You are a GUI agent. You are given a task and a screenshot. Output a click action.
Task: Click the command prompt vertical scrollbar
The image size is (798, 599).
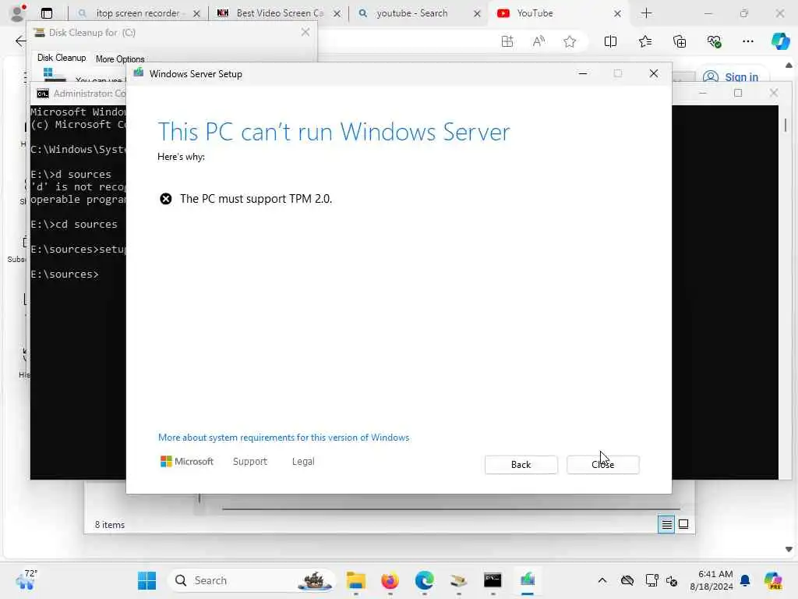pyautogui.click(x=786, y=126)
